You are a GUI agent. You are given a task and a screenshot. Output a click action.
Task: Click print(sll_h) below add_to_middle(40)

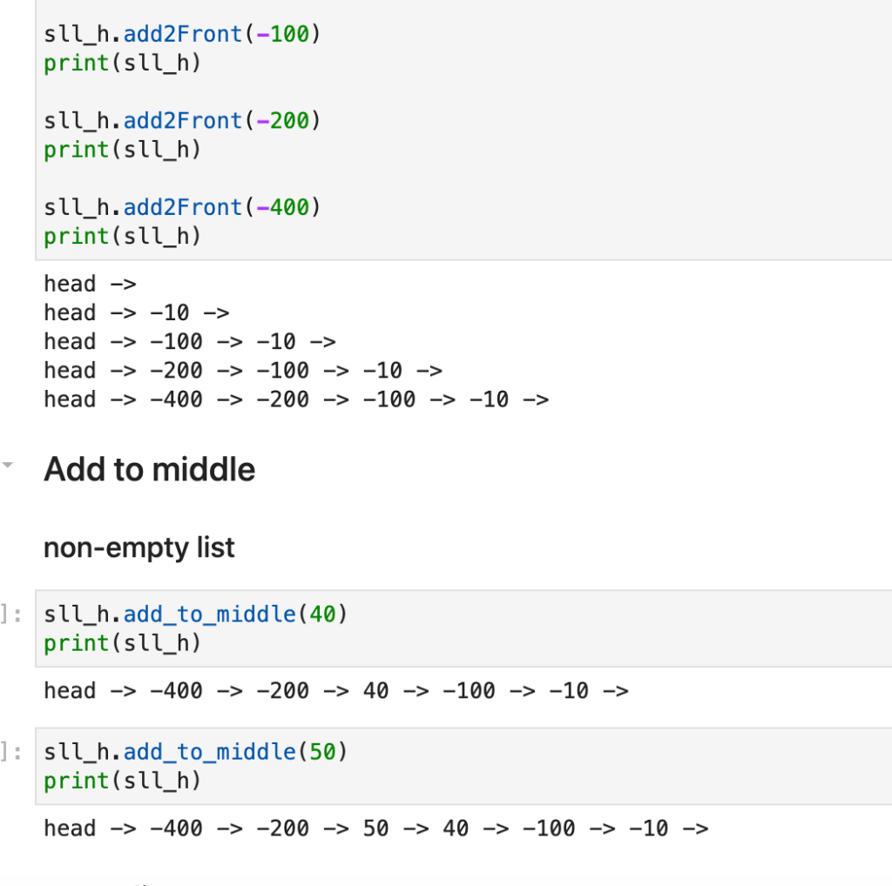point(123,643)
